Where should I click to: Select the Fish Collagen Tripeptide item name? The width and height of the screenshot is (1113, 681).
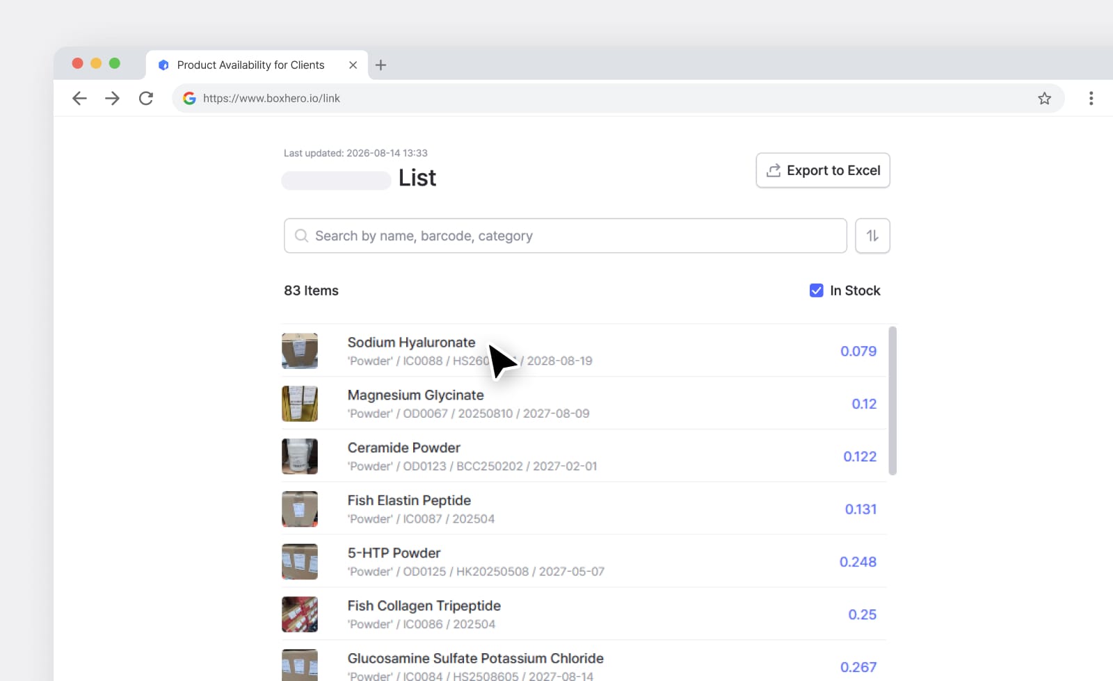tap(424, 606)
